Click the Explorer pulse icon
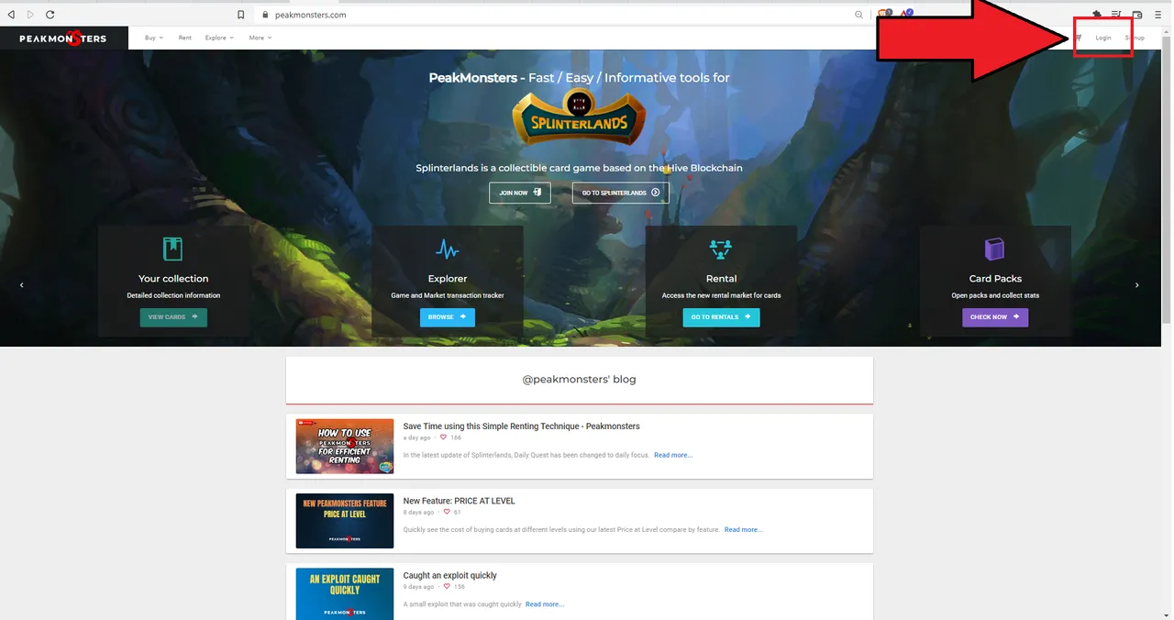 [448, 249]
